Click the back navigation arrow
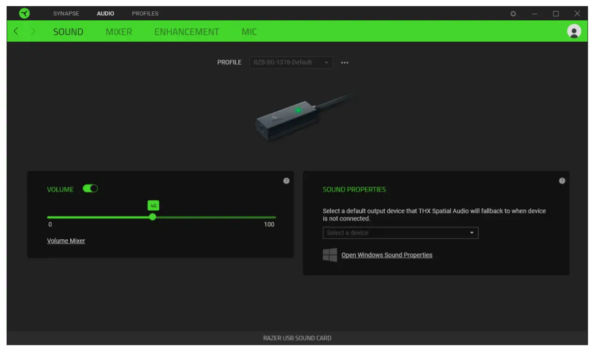Image resolution: width=596 pixels, height=352 pixels. tap(15, 31)
